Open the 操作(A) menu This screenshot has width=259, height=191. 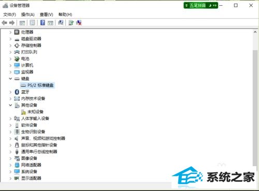(27, 14)
